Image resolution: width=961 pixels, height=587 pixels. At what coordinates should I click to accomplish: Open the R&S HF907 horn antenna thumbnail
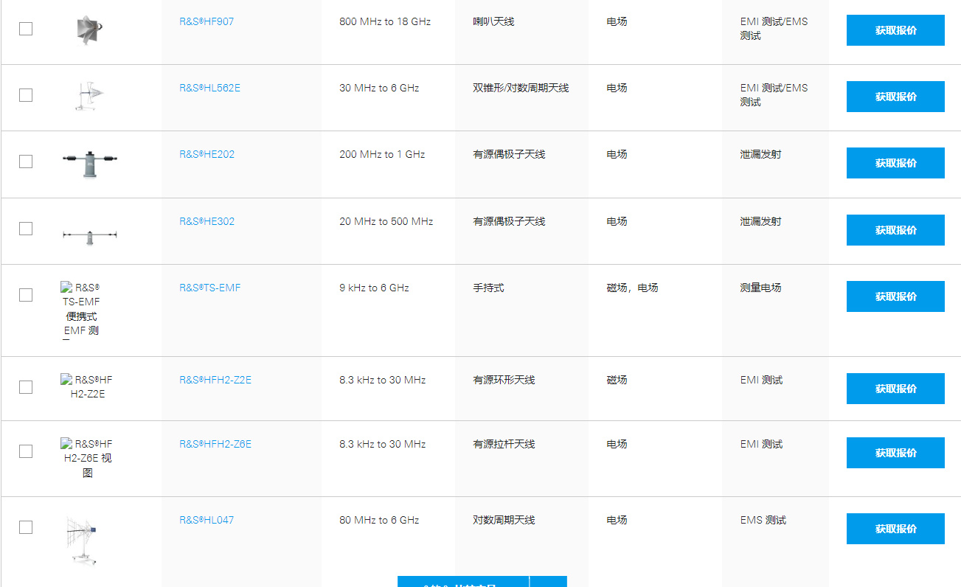pyautogui.click(x=88, y=31)
